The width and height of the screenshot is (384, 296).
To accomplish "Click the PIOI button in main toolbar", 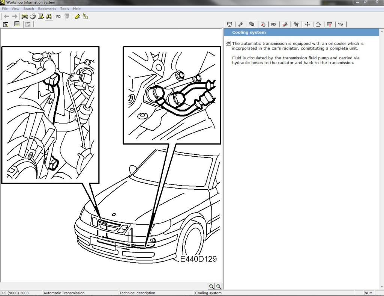I will point(59,17).
